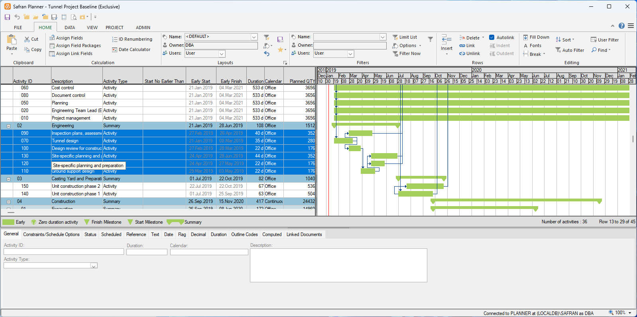Switch to the PROJECT ribbon tab
This screenshot has width=637, height=317.
coord(114,28)
